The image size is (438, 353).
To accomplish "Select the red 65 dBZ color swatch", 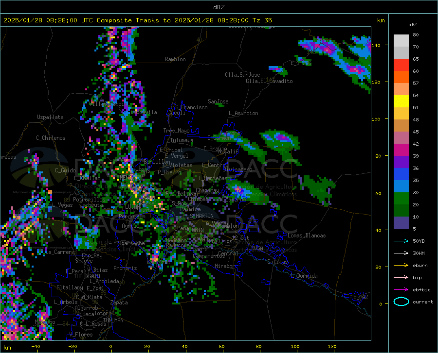I will pos(401,65).
